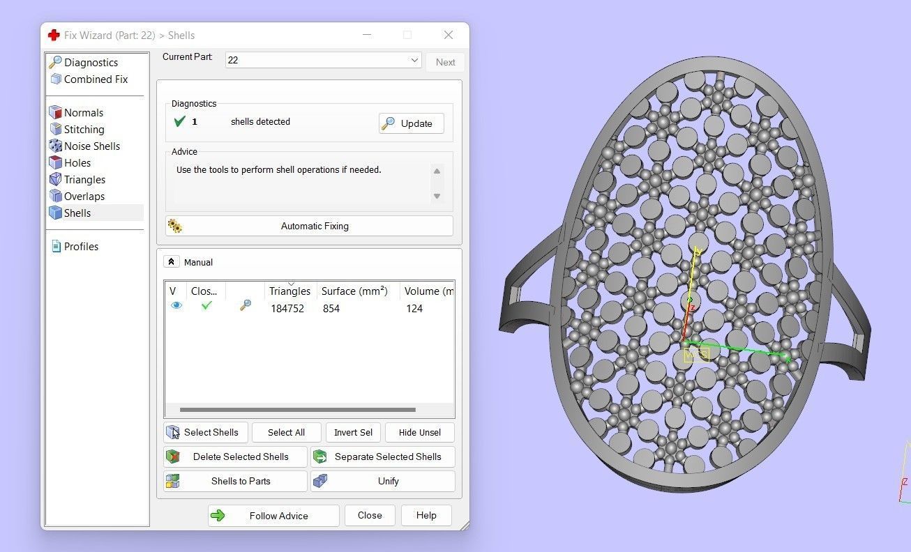Image resolution: width=911 pixels, height=552 pixels.
Task: Collapse the Manual section
Action: click(x=172, y=262)
